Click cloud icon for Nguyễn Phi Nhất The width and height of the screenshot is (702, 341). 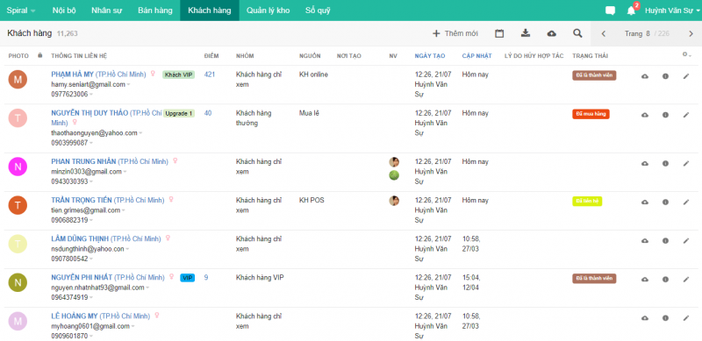pos(645,280)
